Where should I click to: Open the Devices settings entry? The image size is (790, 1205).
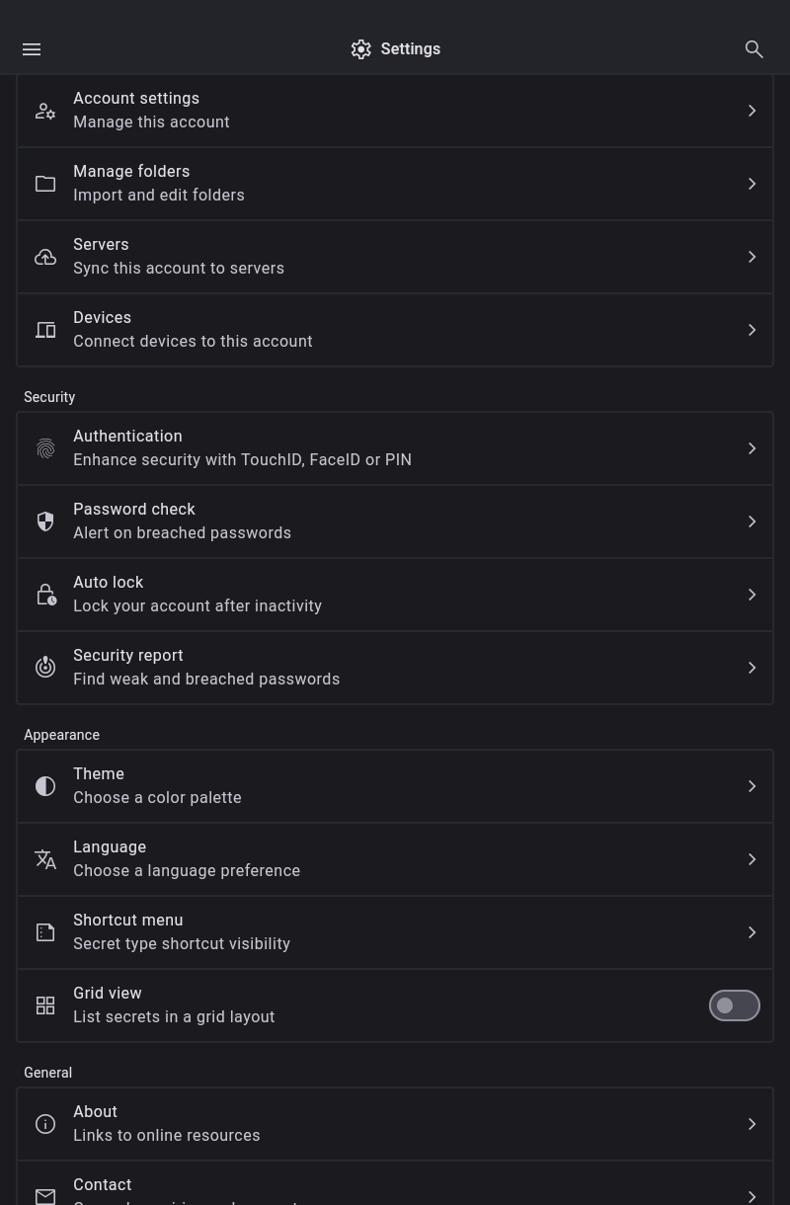tap(395, 330)
